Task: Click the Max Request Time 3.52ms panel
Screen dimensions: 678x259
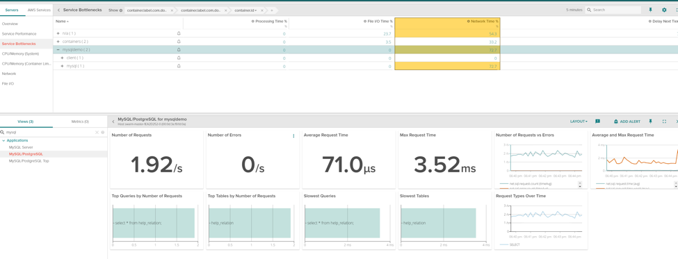Action: pyautogui.click(x=444, y=160)
